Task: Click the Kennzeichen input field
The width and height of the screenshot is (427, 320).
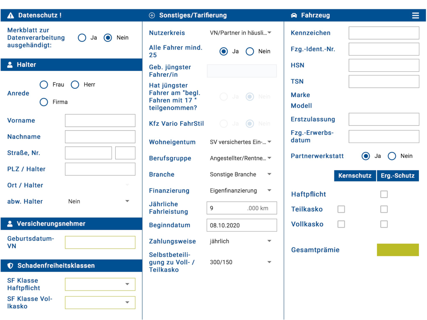Action: click(384, 33)
